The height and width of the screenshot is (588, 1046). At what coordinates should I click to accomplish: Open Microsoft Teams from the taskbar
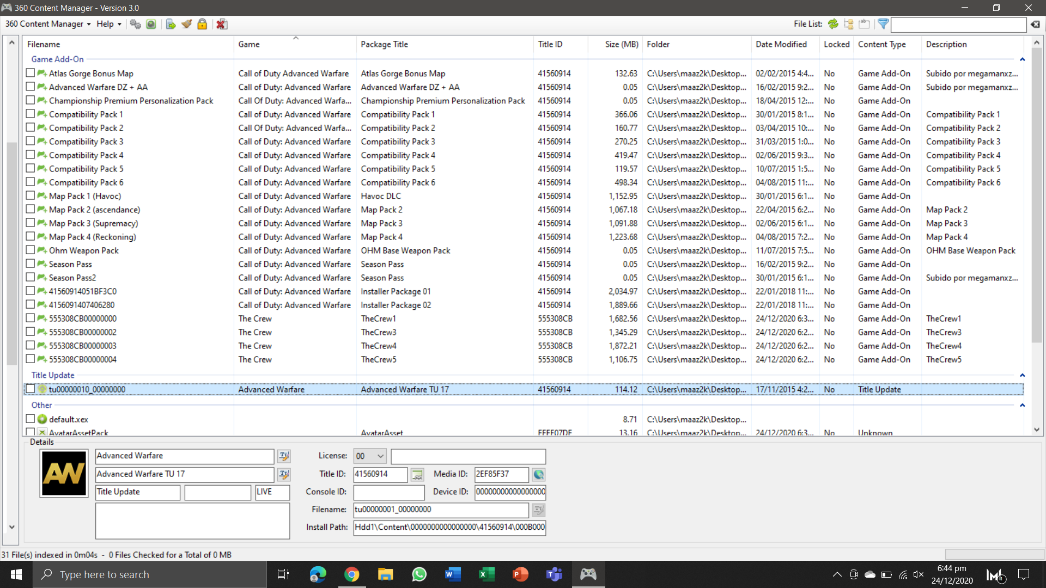554,574
